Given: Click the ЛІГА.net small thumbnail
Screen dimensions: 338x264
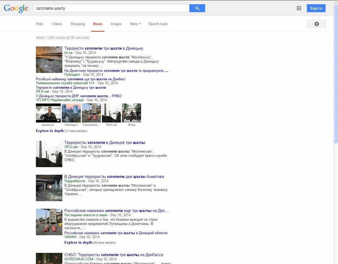Looking at the screenshot, I should click(x=112, y=113).
